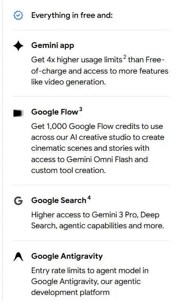Open the Gemini app heading
Screen dimensions: 180x301
click(53, 45)
